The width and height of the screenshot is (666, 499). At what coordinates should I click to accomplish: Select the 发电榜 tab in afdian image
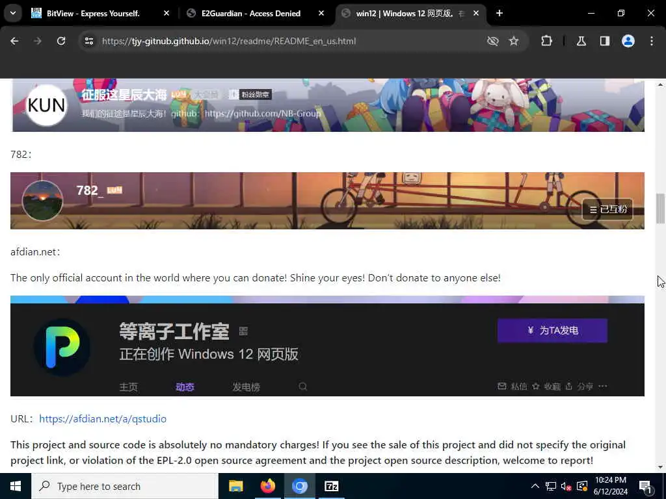click(x=246, y=387)
